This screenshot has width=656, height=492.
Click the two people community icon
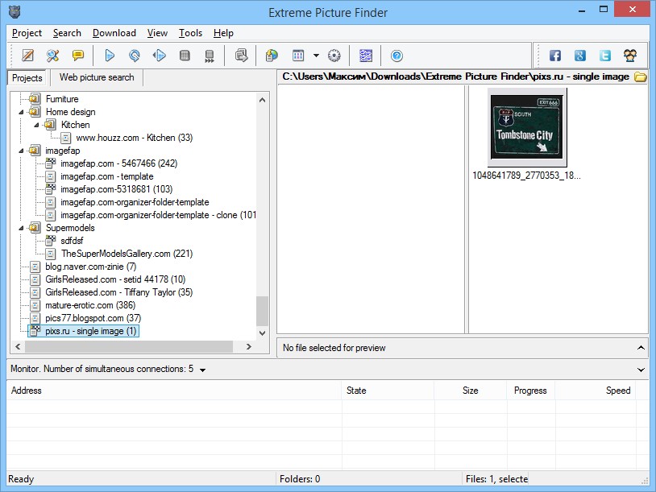[630, 56]
